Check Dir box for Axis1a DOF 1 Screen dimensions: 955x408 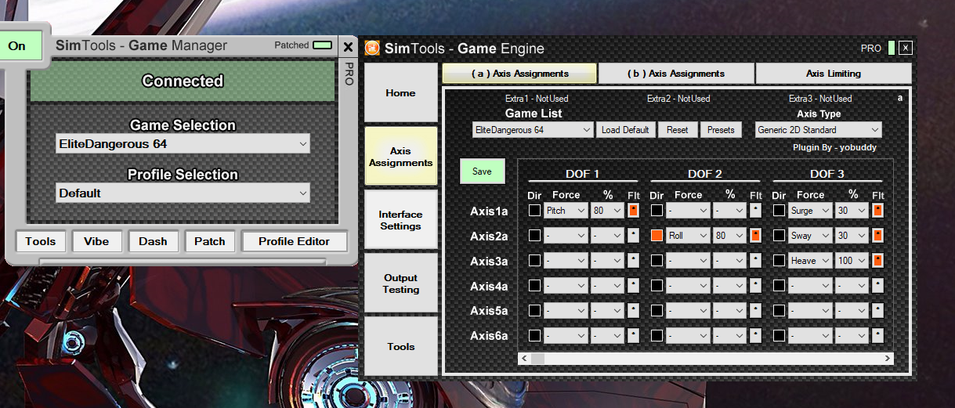point(534,211)
